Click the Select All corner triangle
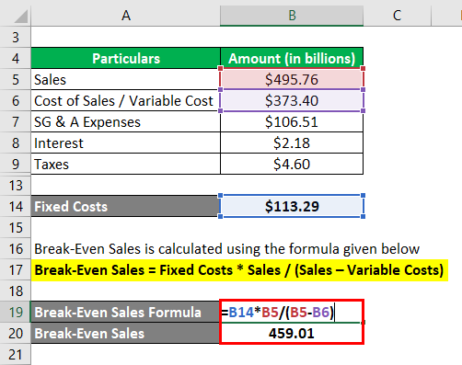 point(21,17)
